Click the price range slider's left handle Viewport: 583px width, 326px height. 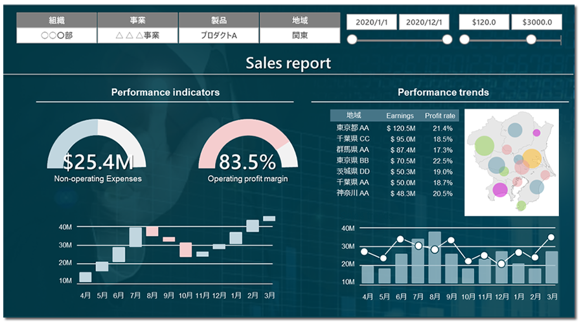tap(464, 40)
